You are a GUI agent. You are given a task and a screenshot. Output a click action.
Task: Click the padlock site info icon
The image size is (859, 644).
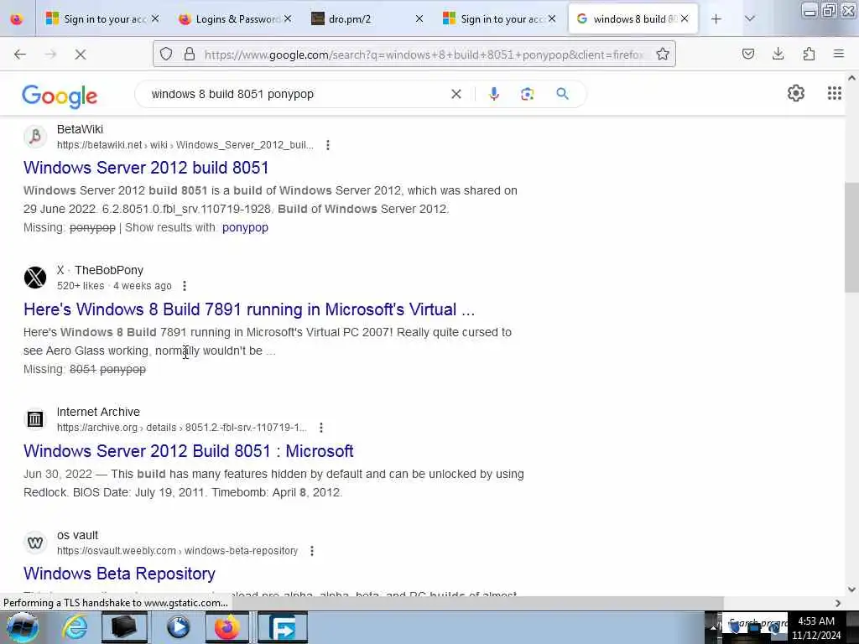(190, 55)
